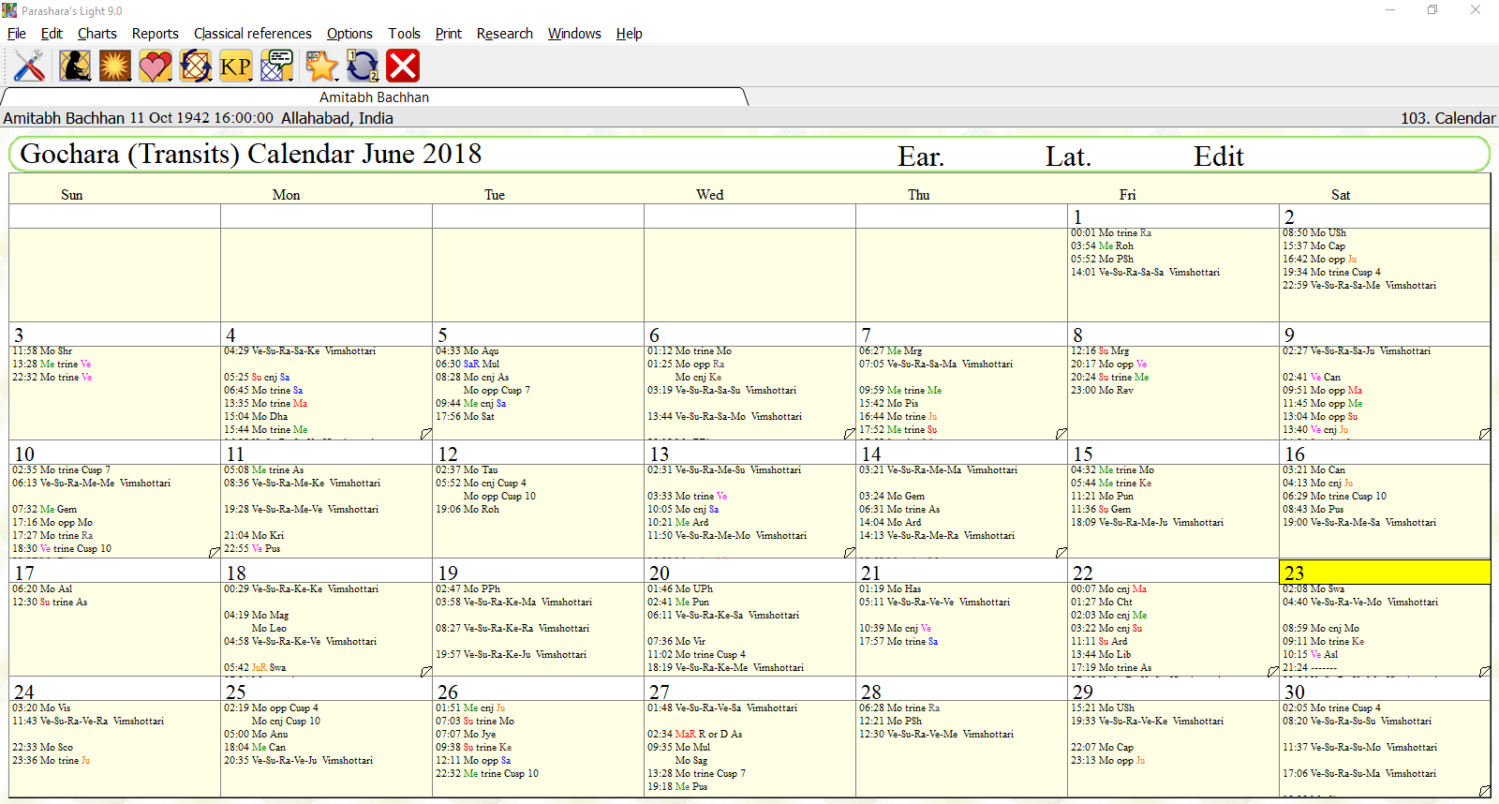Screen dimensions: 1499x804
Task: Click '04:33 Mo Aqu' entry on June 5
Action: tap(468, 350)
